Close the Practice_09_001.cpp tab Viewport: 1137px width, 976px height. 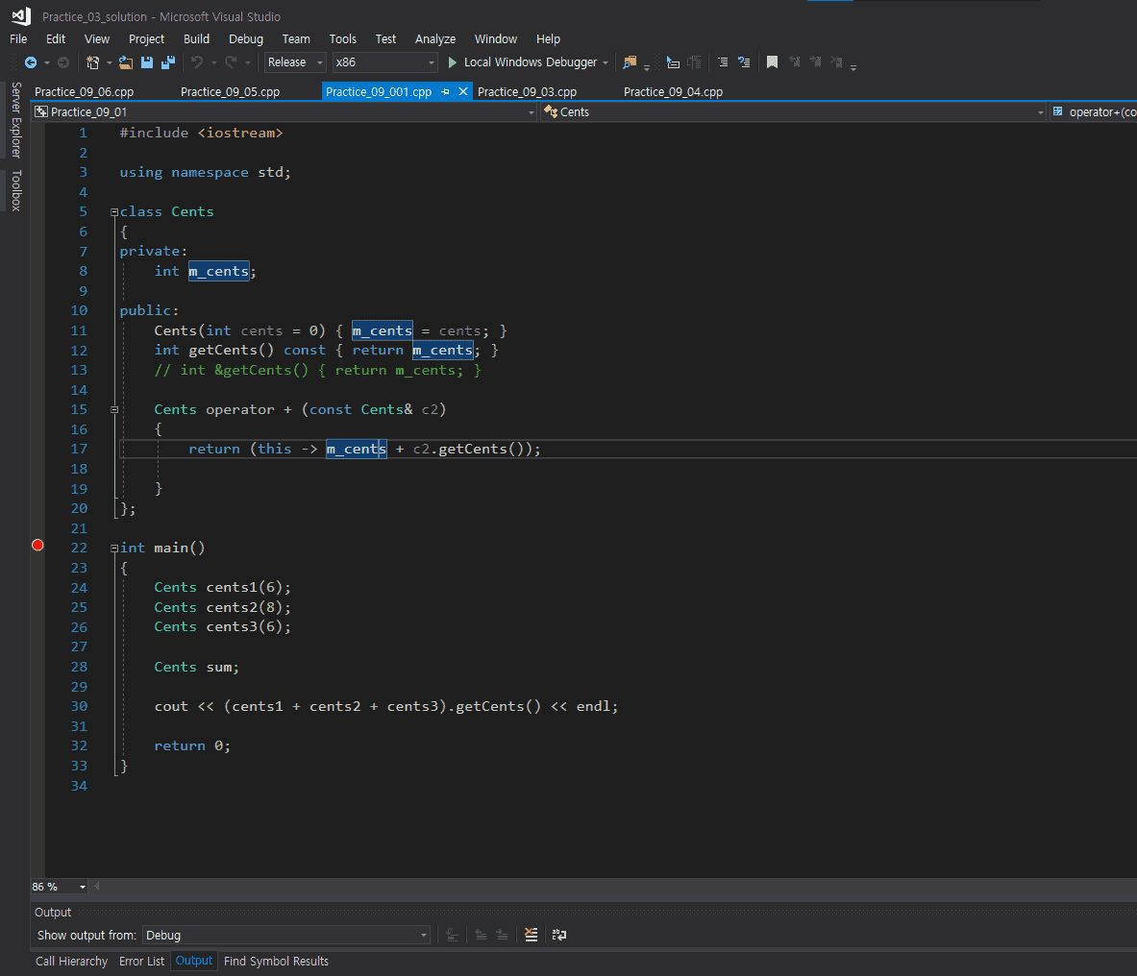pos(463,92)
